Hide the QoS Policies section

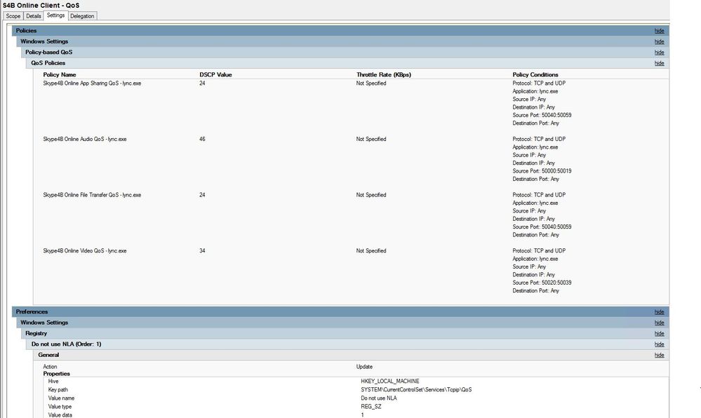(659, 63)
